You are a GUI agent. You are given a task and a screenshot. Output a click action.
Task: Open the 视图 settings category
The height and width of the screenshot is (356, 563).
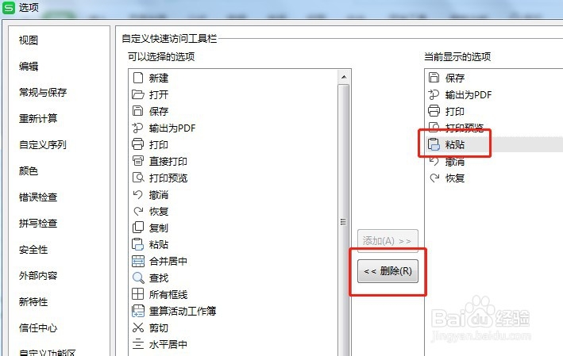(x=29, y=40)
